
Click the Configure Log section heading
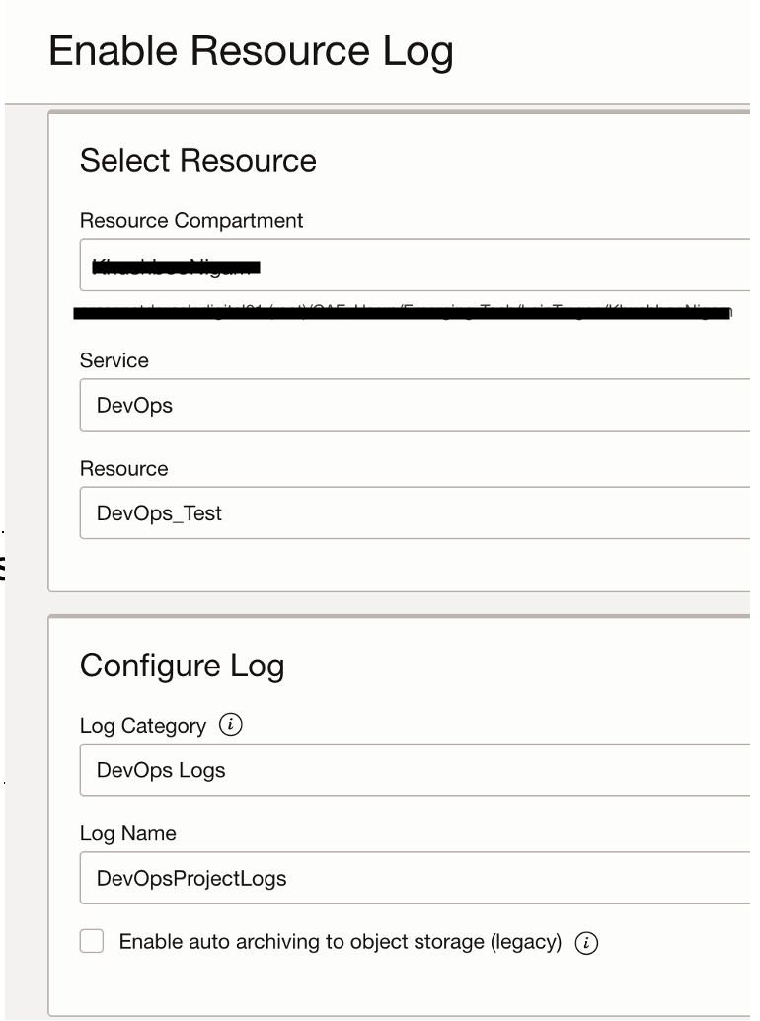[x=184, y=666]
